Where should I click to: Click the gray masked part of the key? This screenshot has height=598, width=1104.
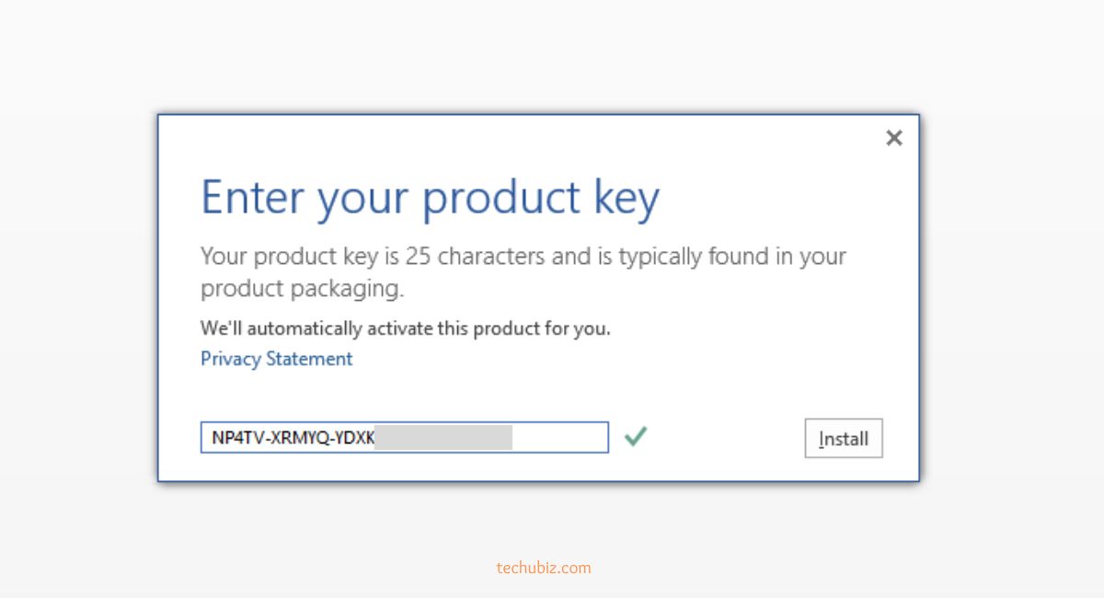[443, 438]
